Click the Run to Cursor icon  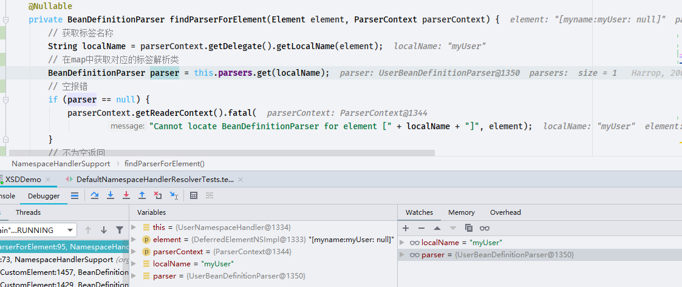(174, 195)
